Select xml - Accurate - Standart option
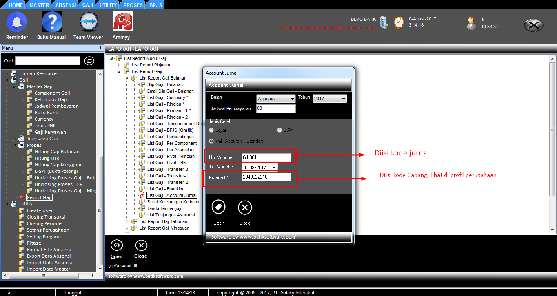Screen dimensions: 557x296 pos(211,141)
